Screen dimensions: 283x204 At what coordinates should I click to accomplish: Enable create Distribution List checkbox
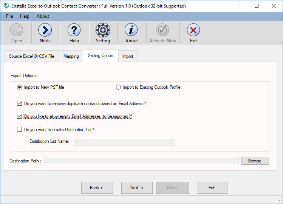tap(20, 130)
